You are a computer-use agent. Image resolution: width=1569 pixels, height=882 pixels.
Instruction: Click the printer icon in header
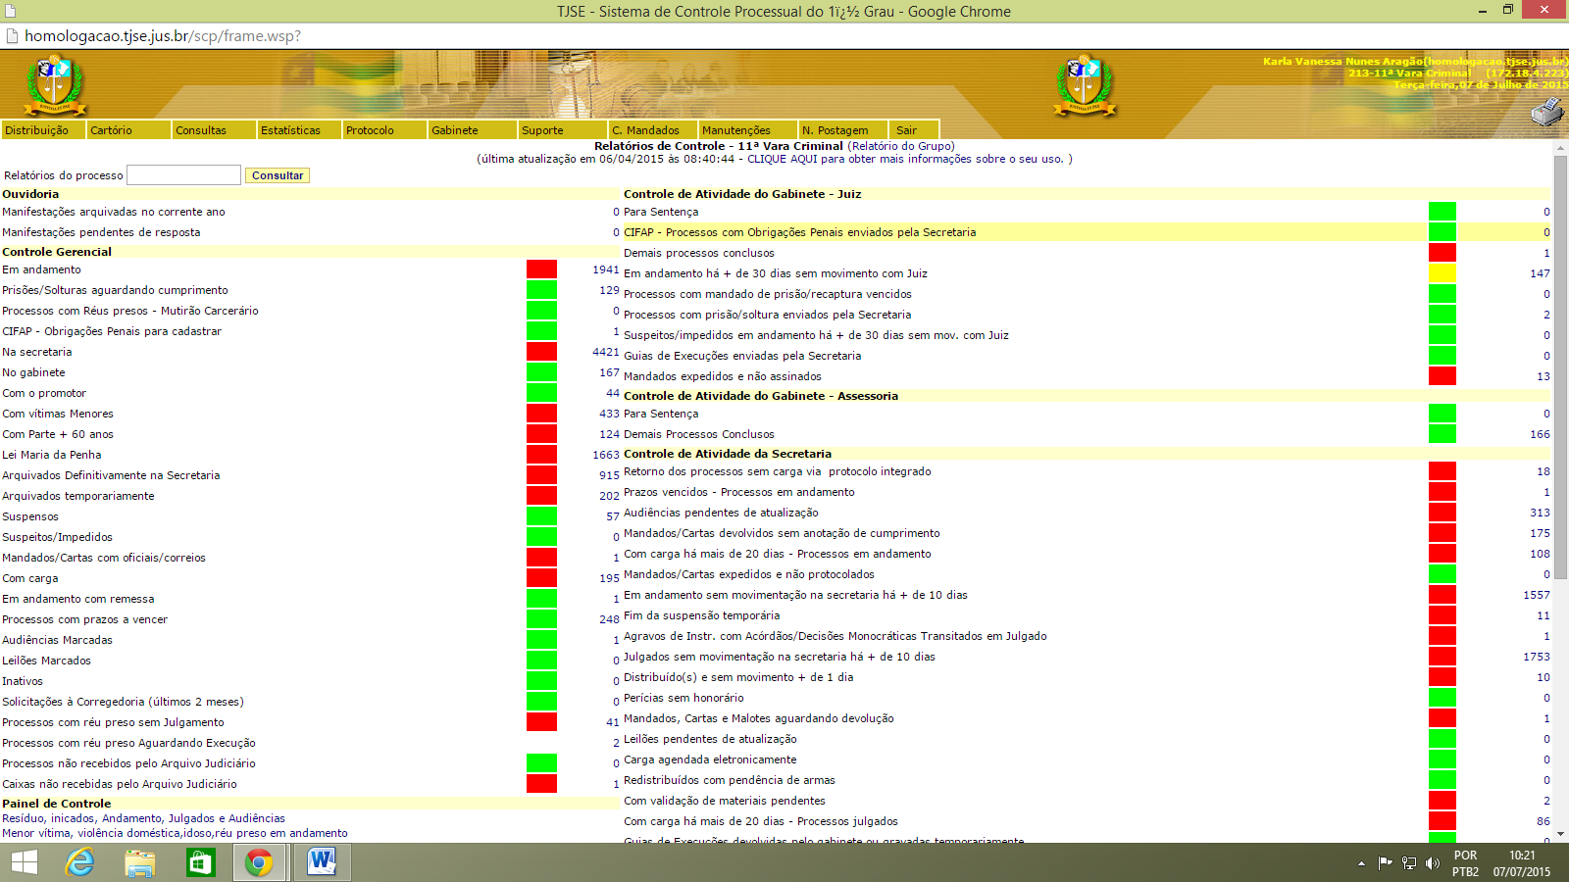(x=1547, y=112)
